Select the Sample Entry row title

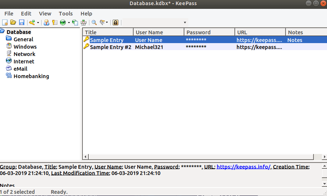(107, 40)
